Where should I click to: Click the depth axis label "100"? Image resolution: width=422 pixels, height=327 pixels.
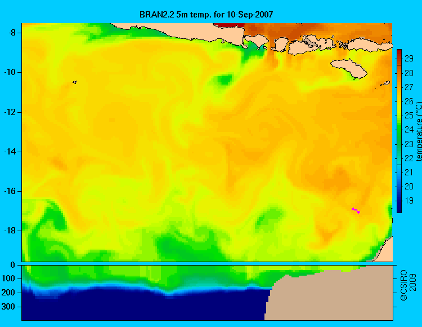click(x=8, y=279)
